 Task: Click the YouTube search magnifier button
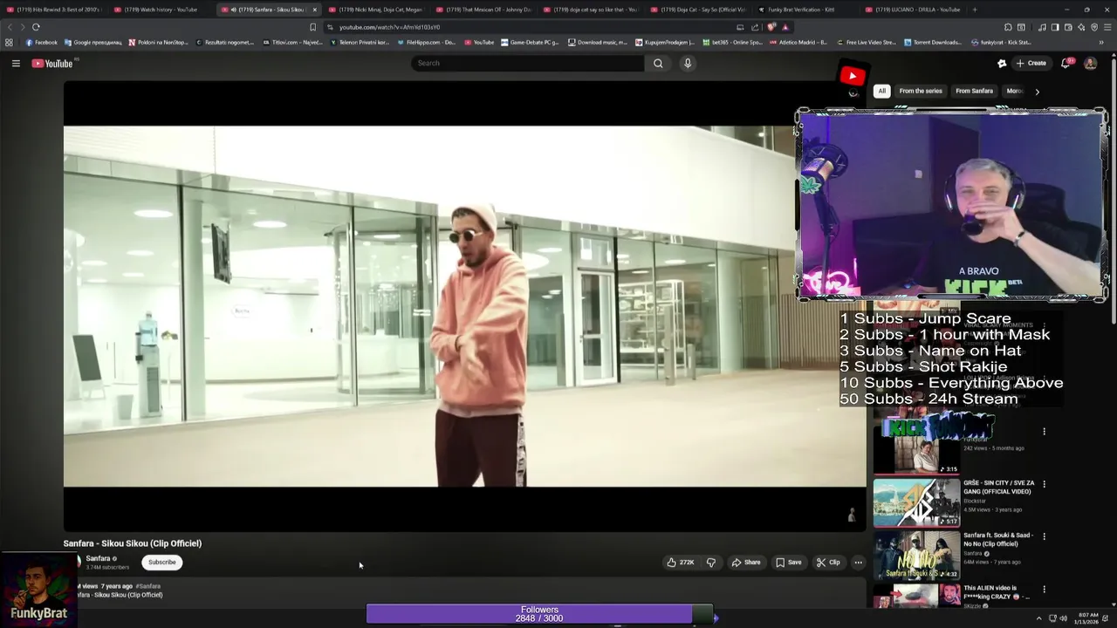pyautogui.click(x=658, y=63)
